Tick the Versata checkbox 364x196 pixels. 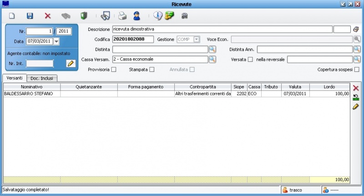tap(250, 59)
